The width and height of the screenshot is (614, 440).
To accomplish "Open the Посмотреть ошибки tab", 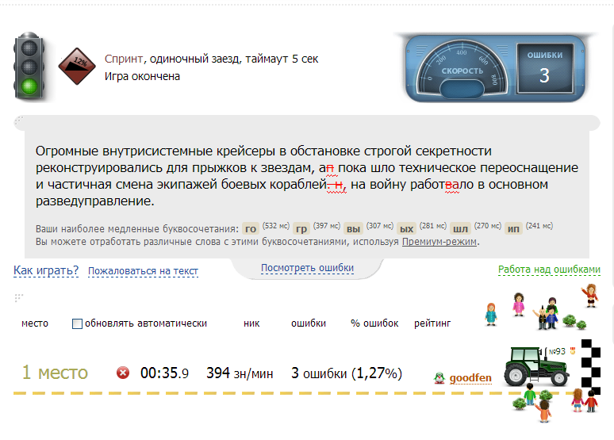I will 307,268.
